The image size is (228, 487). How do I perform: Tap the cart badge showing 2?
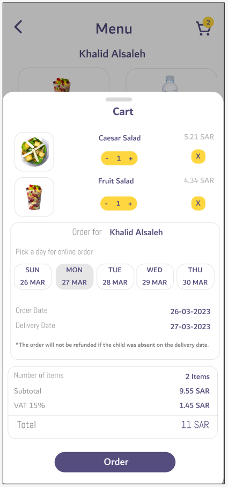pyautogui.click(x=208, y=23)
